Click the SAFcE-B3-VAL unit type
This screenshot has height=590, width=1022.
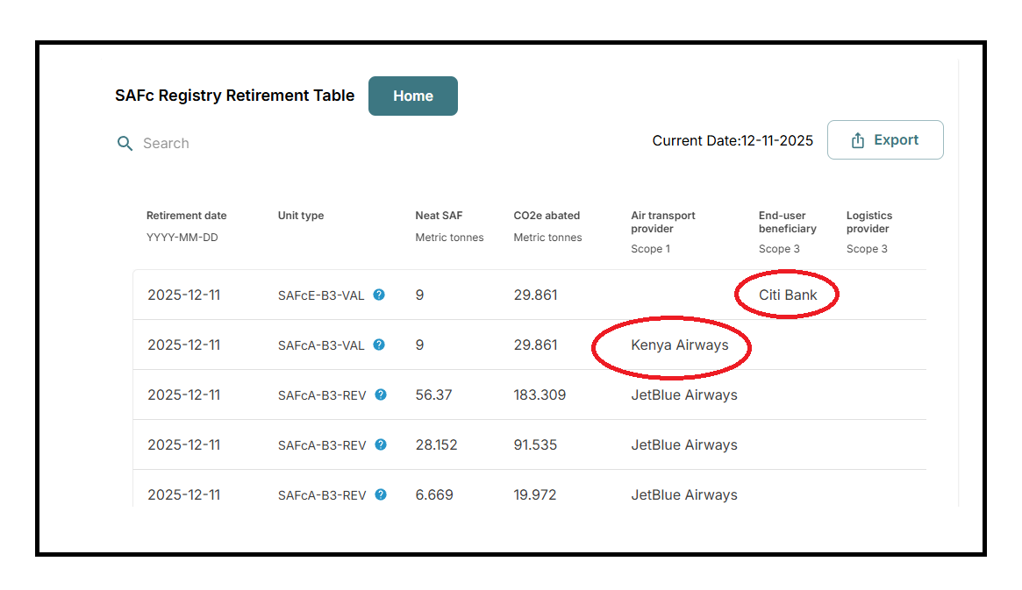point(321,295)
